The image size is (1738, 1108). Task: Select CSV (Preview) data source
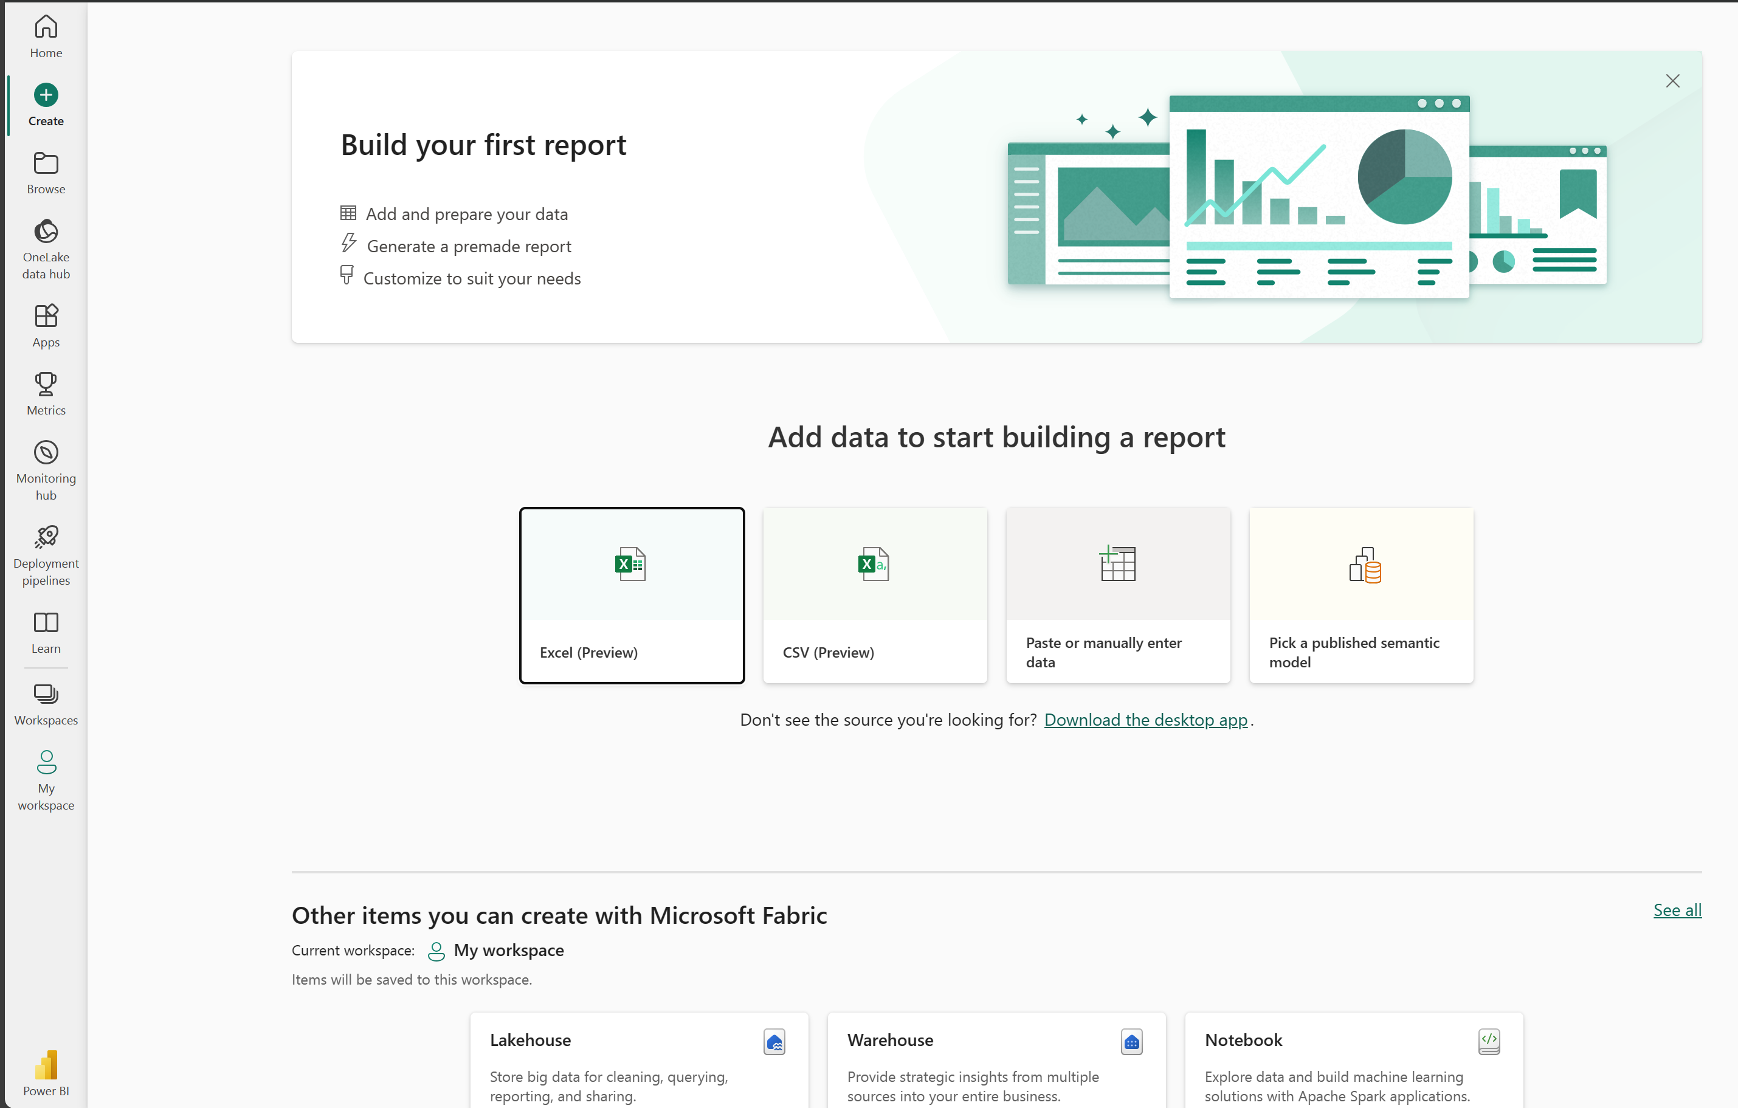click(874, 594)
